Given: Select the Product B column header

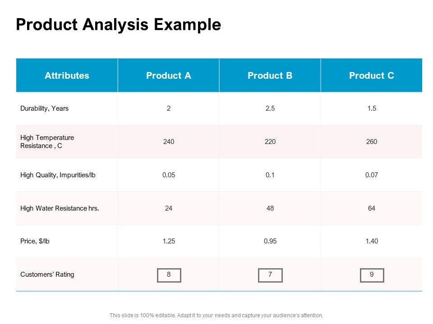Looking at the screenshot, I should [270, 76].
